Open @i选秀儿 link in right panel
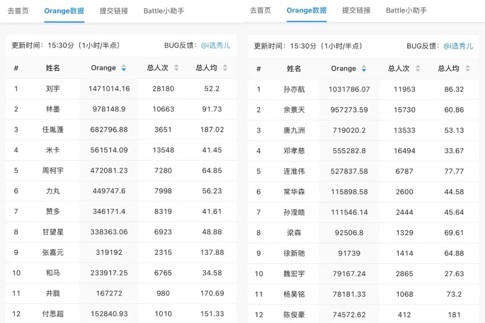The image size is (485, 323). 458,46
